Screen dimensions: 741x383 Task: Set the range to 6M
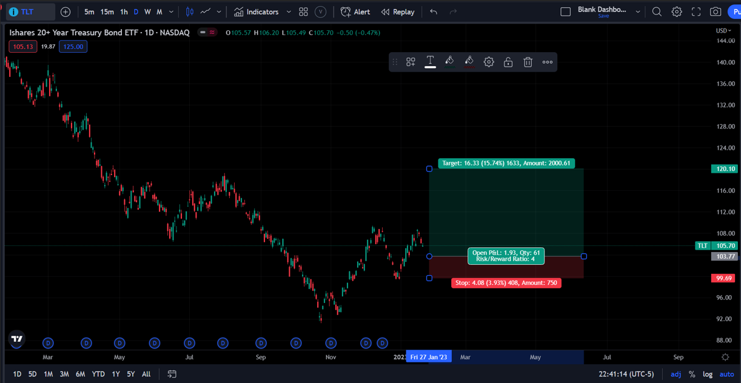coord(80,374)
